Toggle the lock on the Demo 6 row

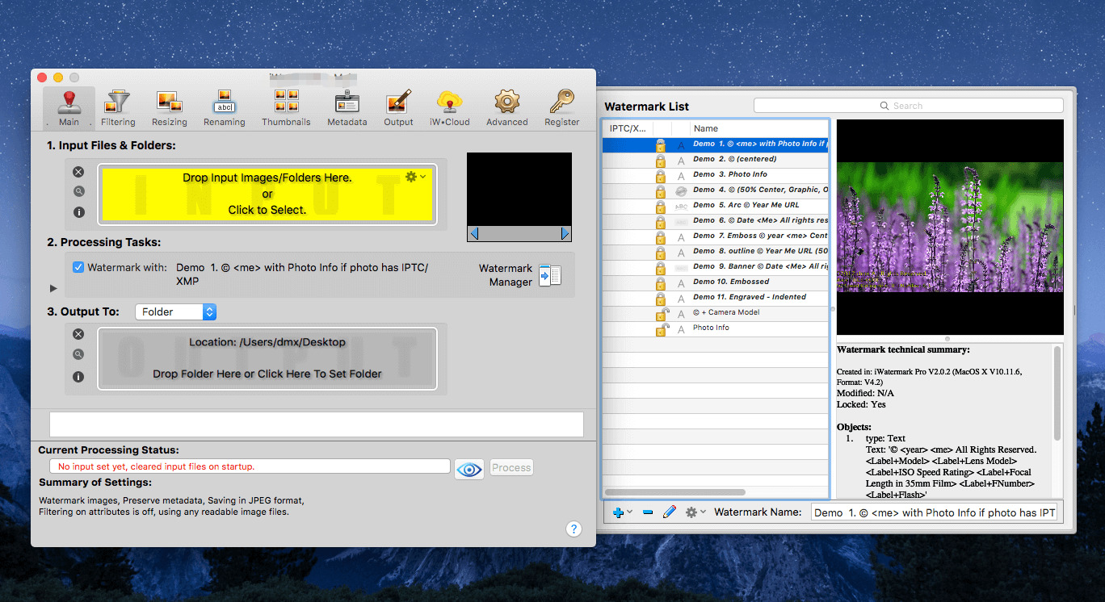[x=661, y=221]
